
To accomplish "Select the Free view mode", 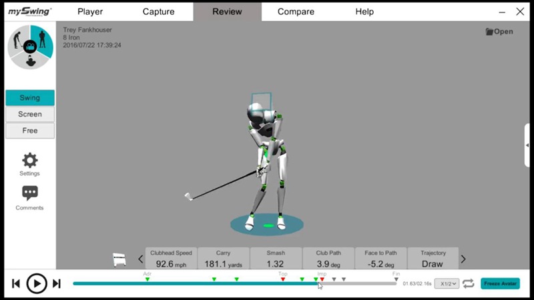I will pyautogui.click(x=29, y=131).
